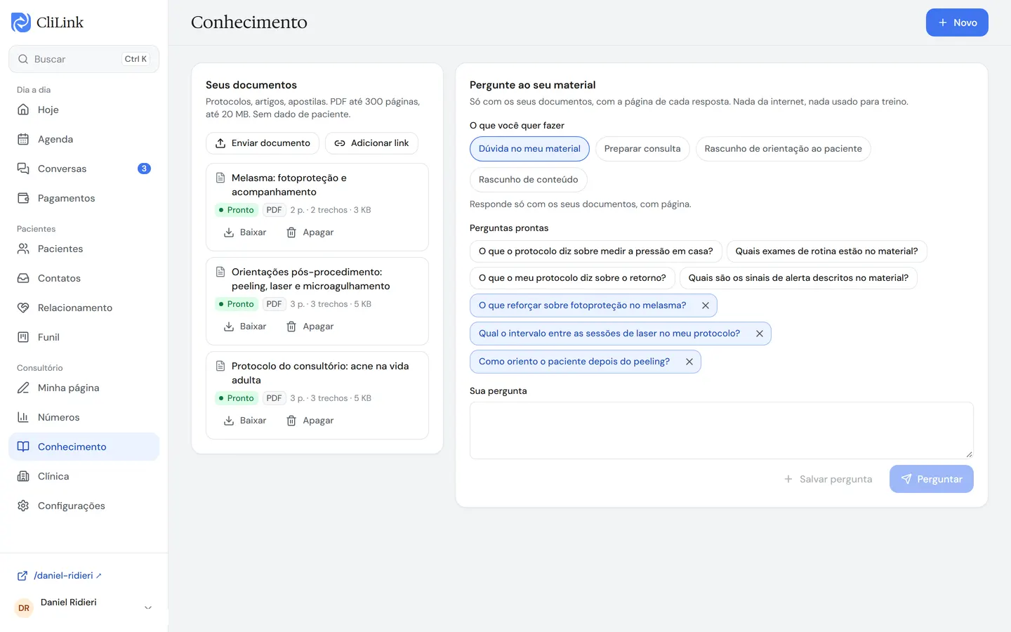The height and width of the screenshot is (632, 1011).
Task: Click Enviar documento to upload
Action: tap(263, 143)
